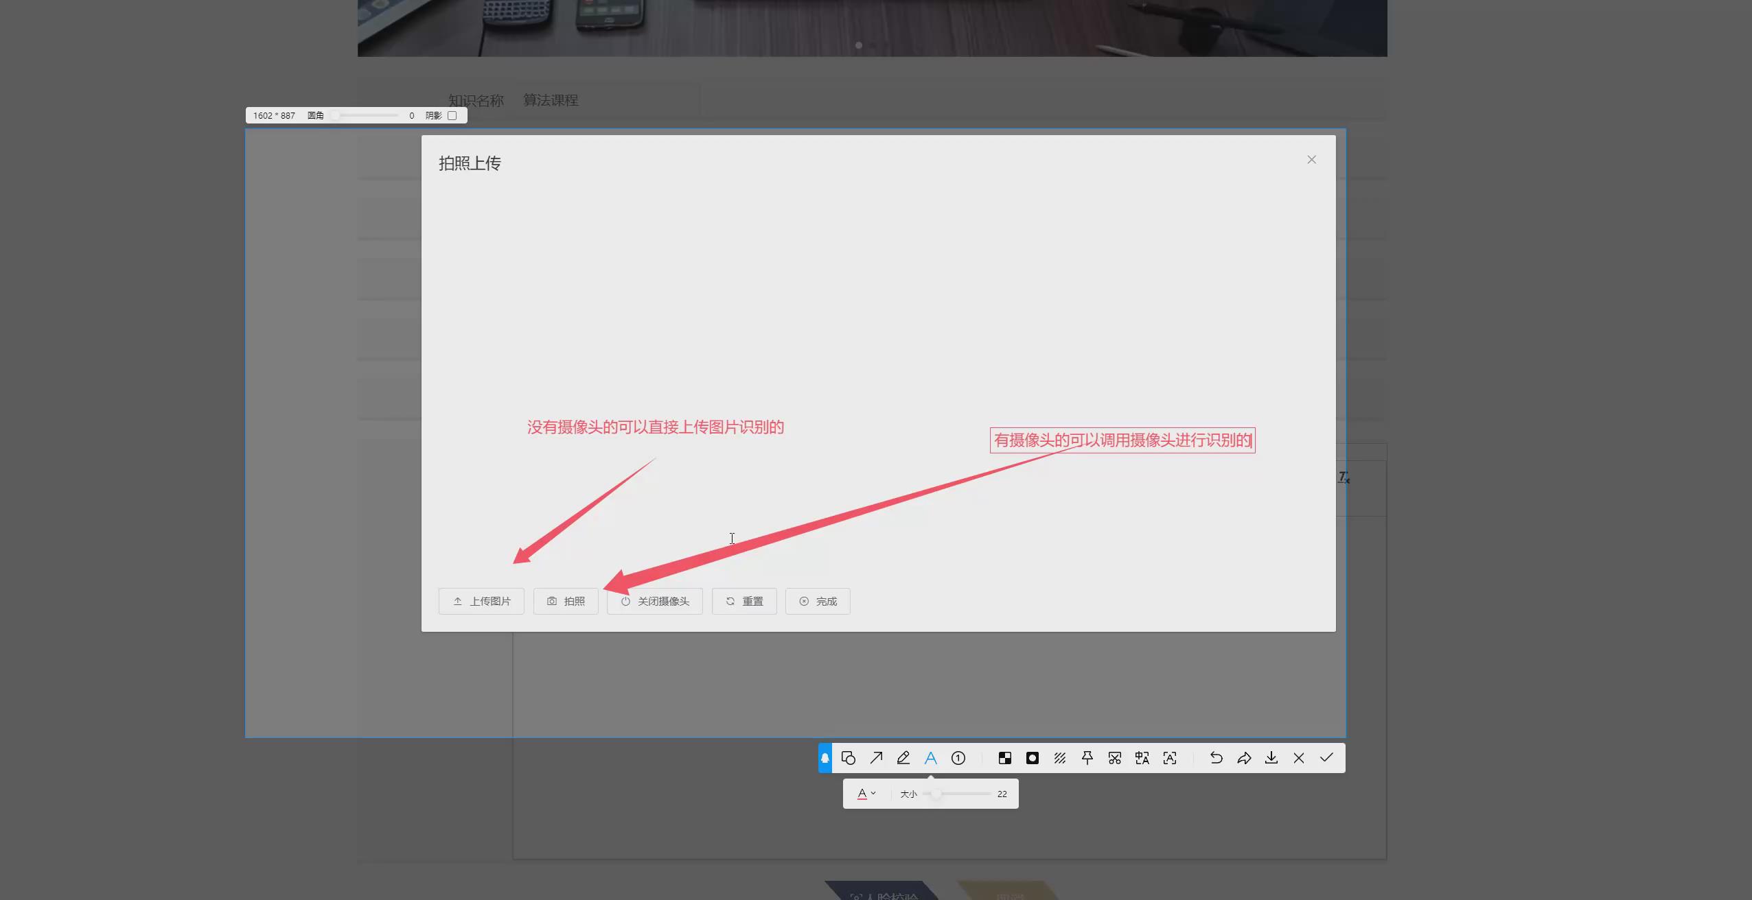Undo the last annotation

click(x=1216, y=758)
